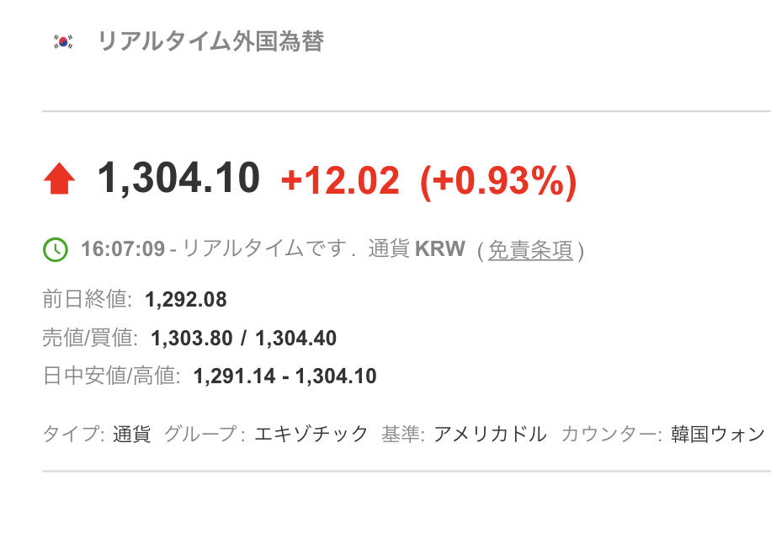Click the red up arrow icon

pyautogui.click(x=59, y=179)
